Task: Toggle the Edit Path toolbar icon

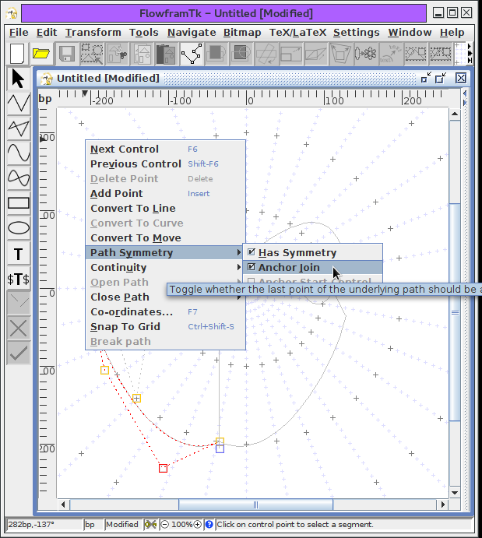Action: tap(192, 54)
